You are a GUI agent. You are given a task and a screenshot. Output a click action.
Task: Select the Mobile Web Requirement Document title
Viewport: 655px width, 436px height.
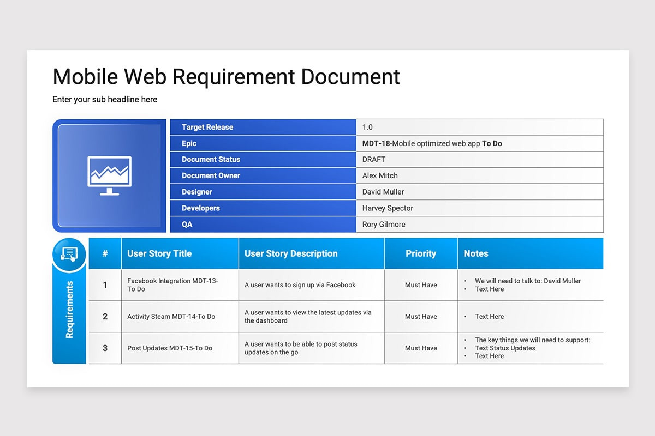227,77
